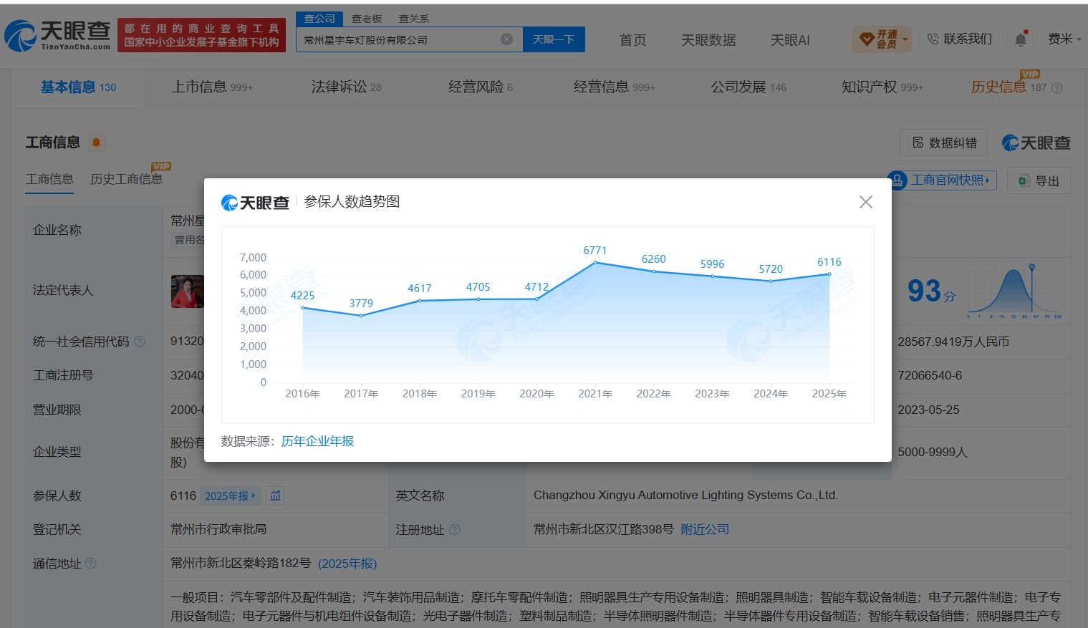Click help icon beside 注册地址
Viewport: 1088px width, 628px height.
coord(454,530)
